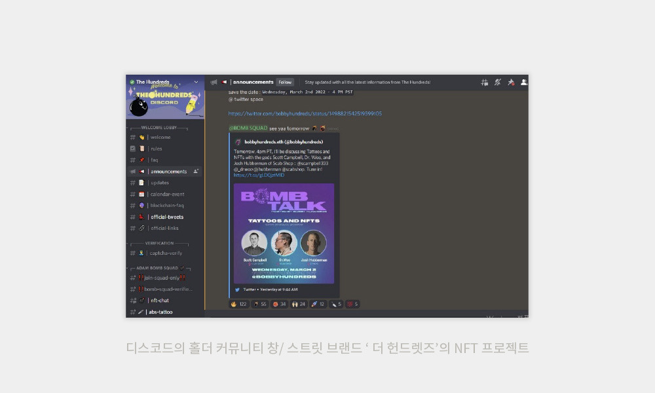
Task: Toggle the fire reaction with 122
Action: 239,304
